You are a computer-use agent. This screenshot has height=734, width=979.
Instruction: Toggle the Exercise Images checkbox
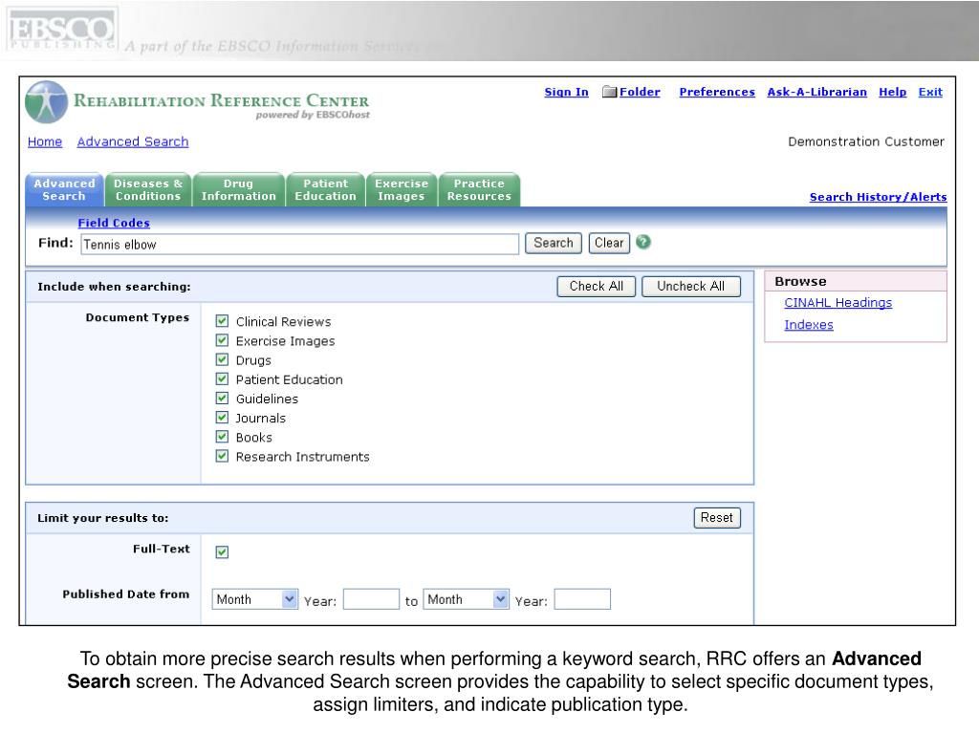click(x=222, y=340)
